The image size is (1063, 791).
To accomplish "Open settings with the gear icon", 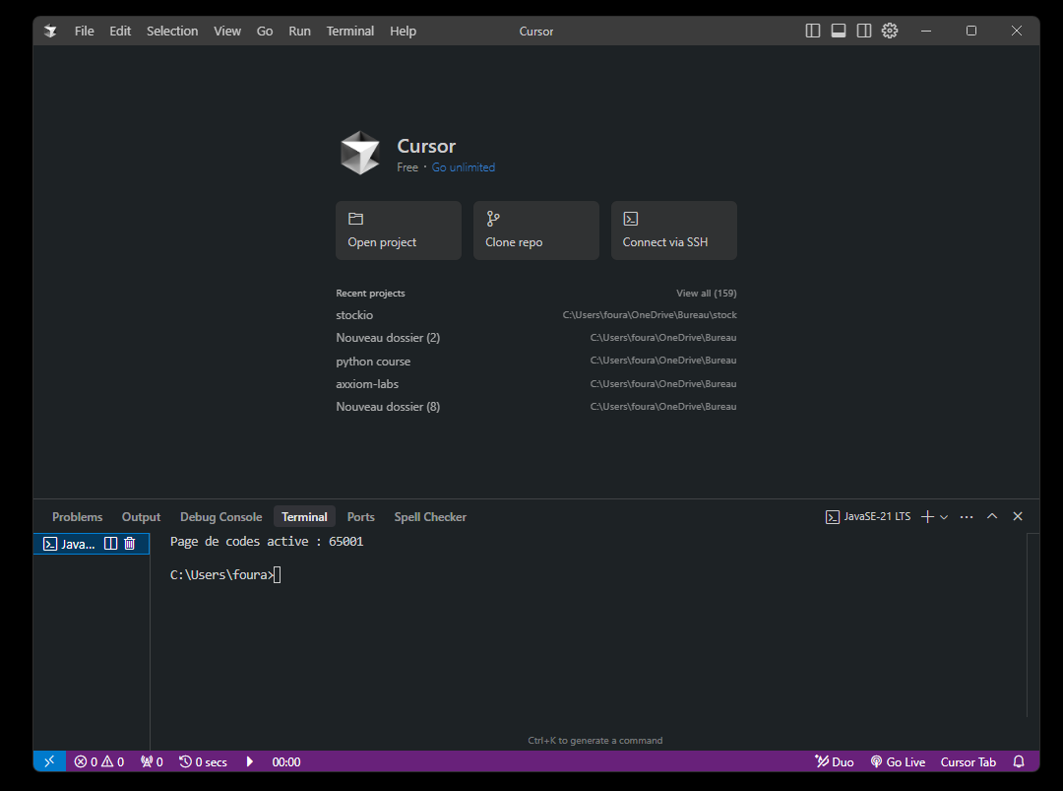I will (x=890, y=31).
